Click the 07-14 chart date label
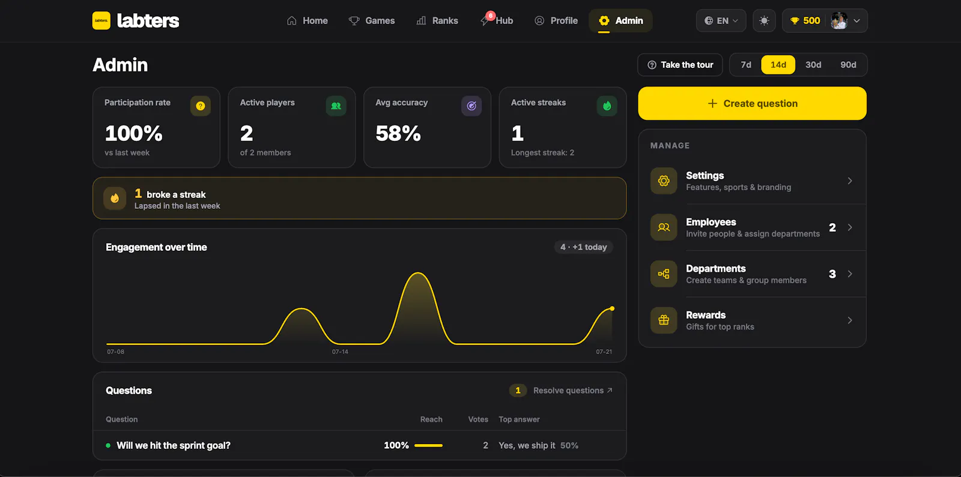961x477 pixels. tap(340, 352)
